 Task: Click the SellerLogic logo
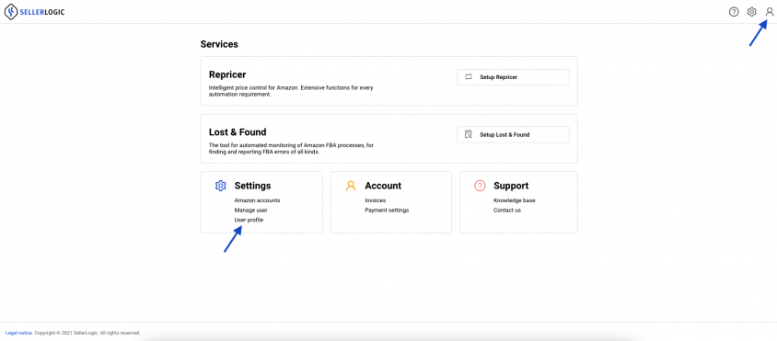[x=34, y=11]
